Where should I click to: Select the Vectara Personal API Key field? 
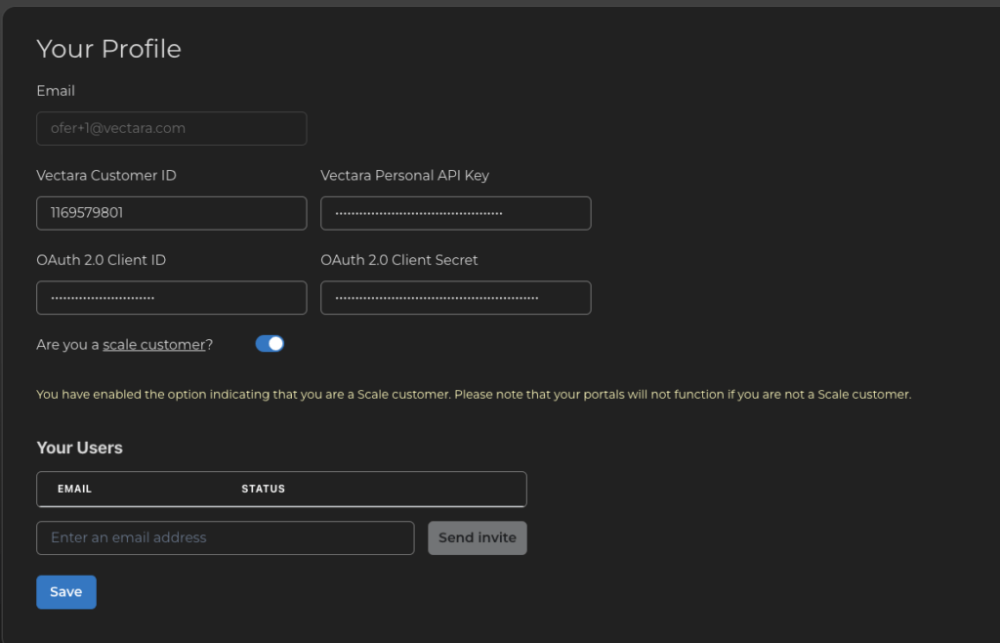pyautogui.click(x=455, y=213)
